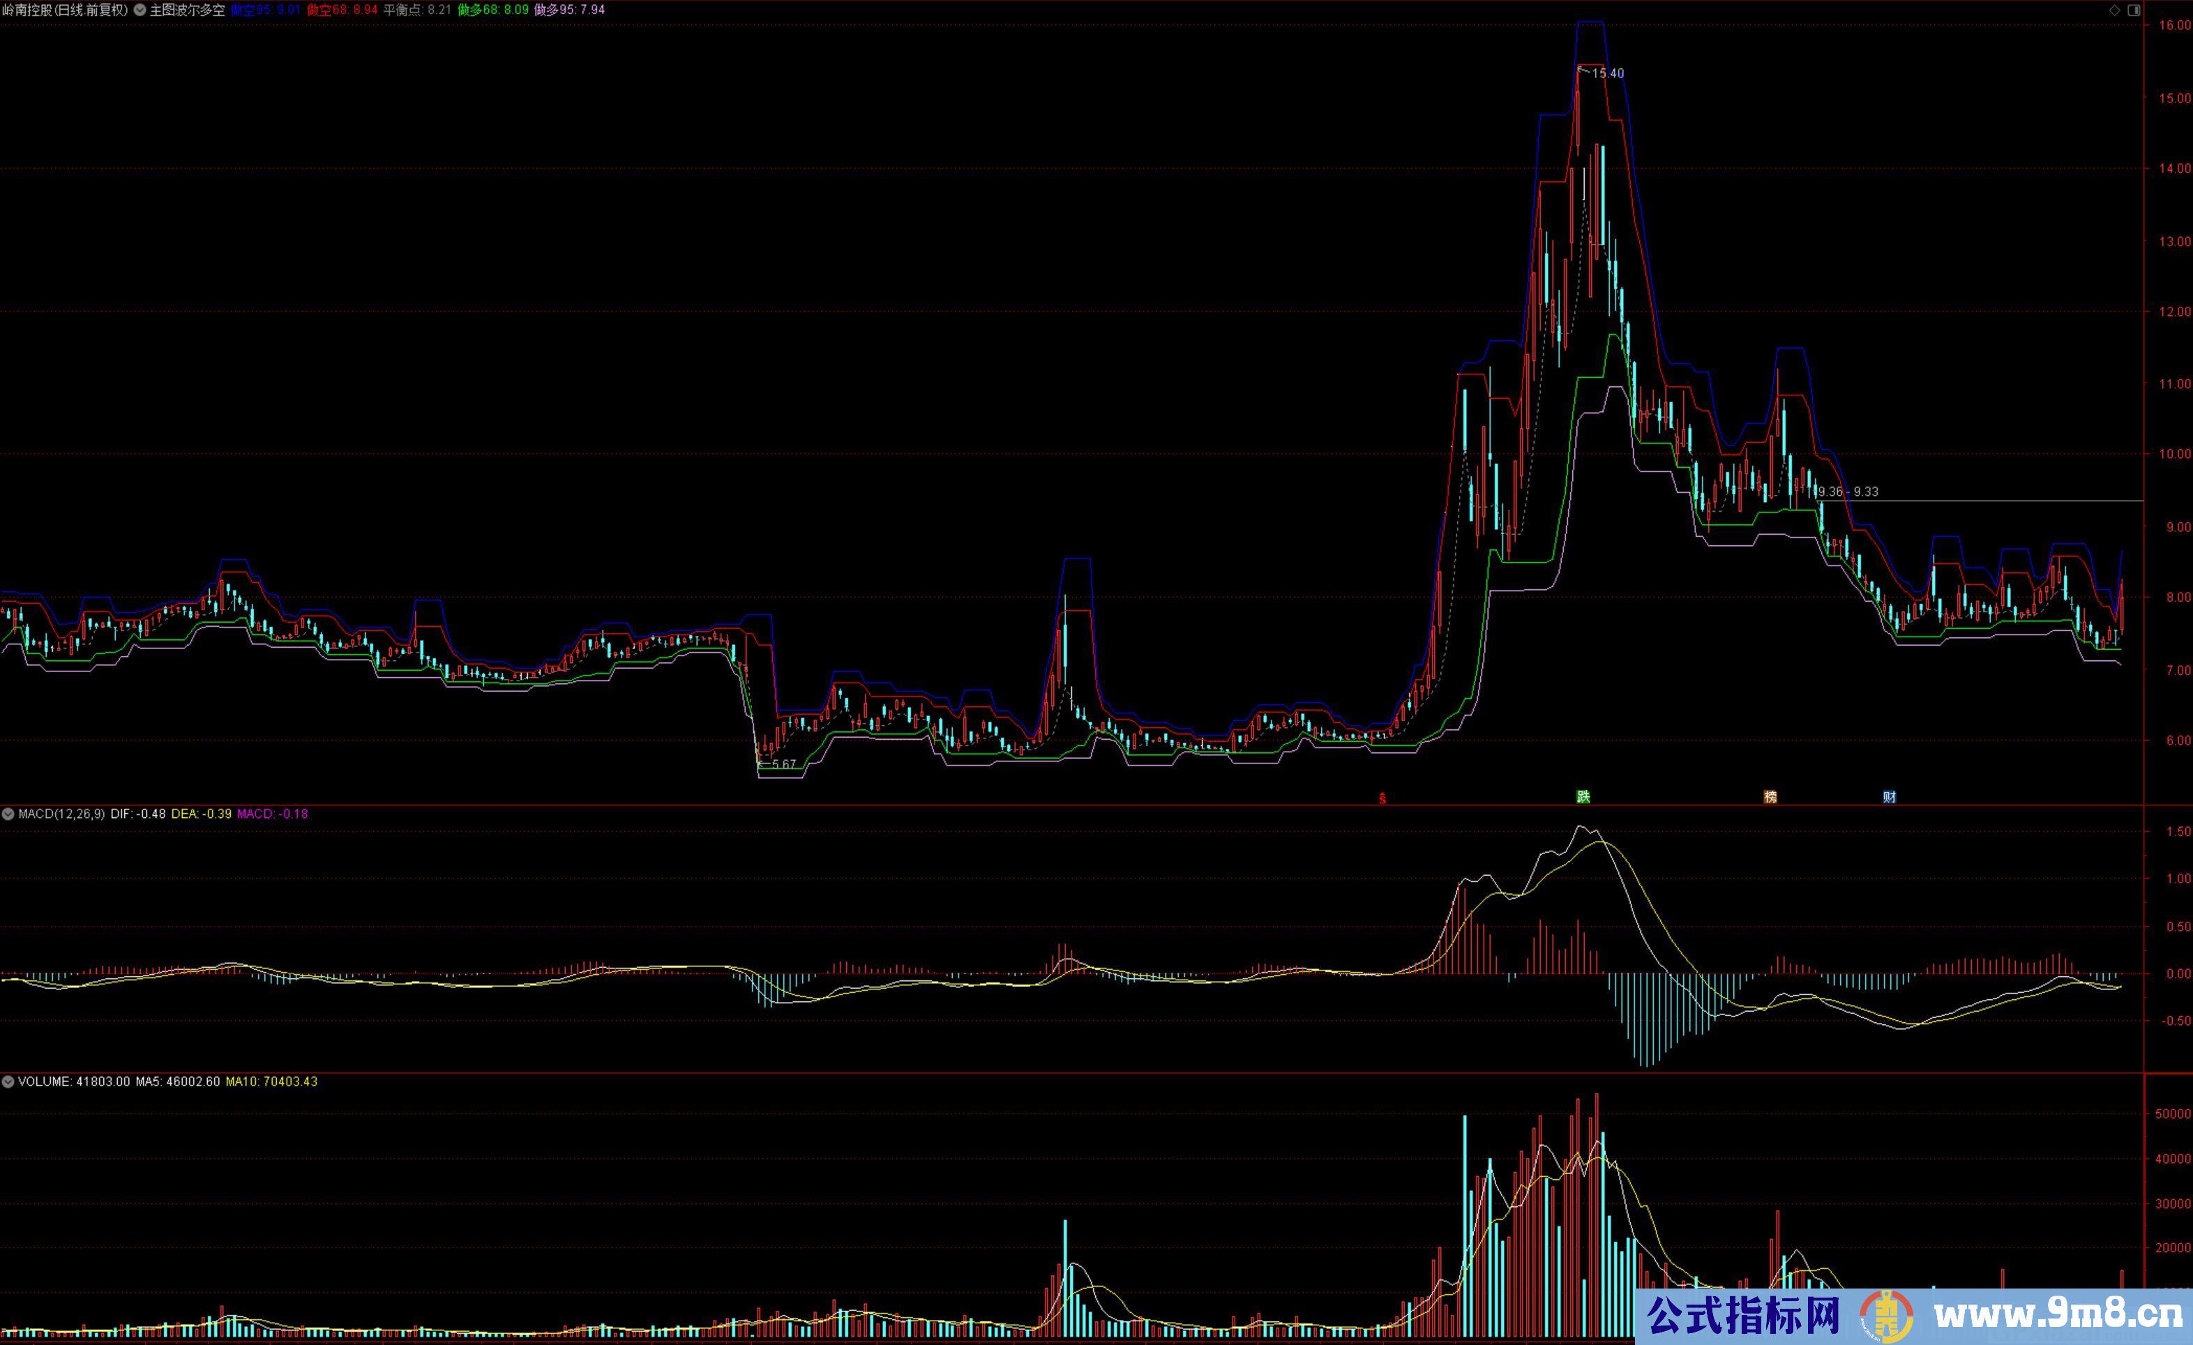Click the blue 做空95: 9.01 value
The width and height of the screenshot is (2193, 1345).
tap(265, 10)
